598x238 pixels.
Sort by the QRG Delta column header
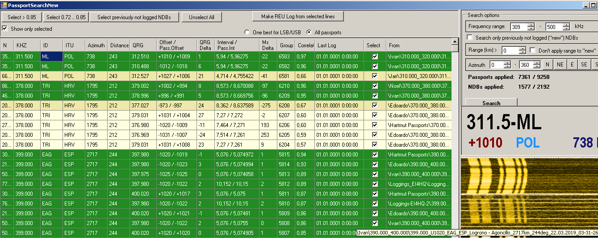206,45
